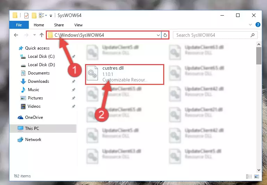Click the OneDrive cloud icon
Viewport: 267px width, 185px height.
pos(20,117)
